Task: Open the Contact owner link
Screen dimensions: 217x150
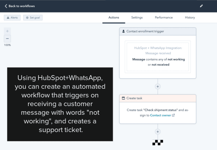Action: point(161,115)
